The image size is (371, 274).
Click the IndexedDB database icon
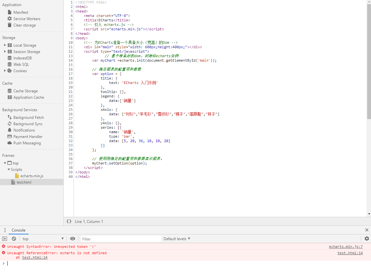10,58
